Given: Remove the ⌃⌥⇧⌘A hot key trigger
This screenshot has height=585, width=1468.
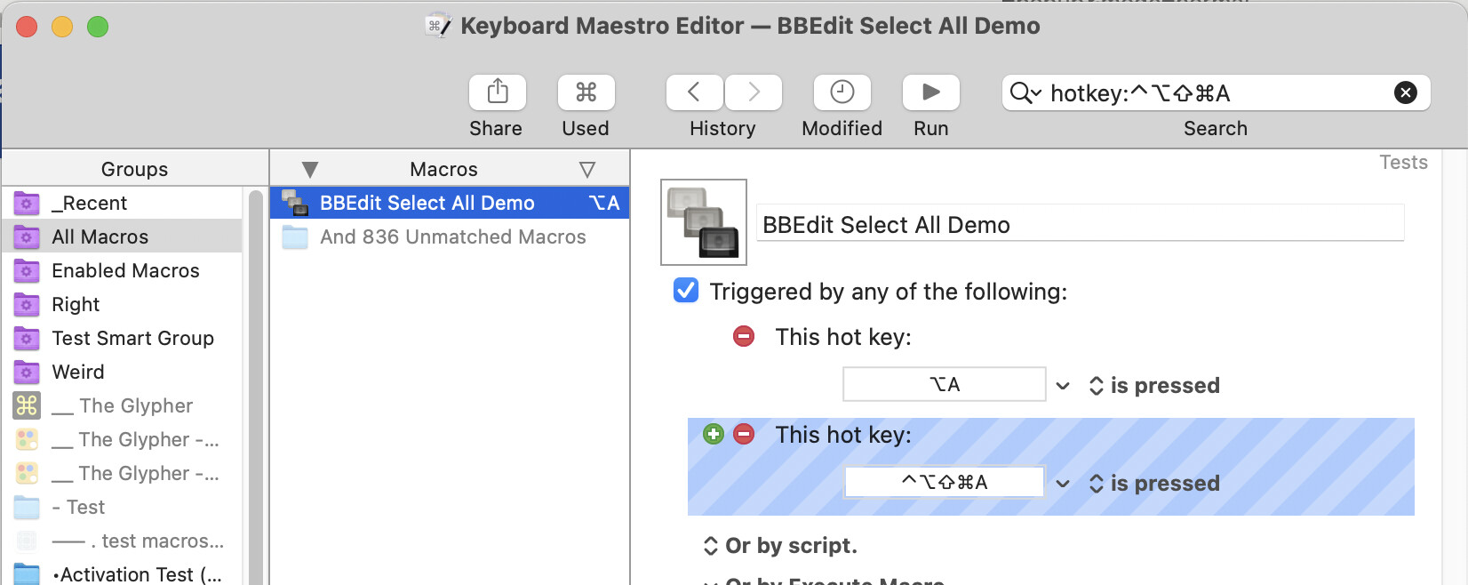Looking at the screenshot, I should pyautogui.click(x=744, y=434).
